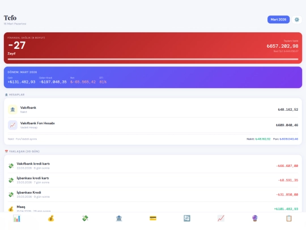306x230 pixels.
Task: Open the crystal ball forecast tab
Action: [255, 218]
